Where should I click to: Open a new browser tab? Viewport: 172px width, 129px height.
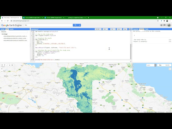pyautogui.click(x=88, y=17)
